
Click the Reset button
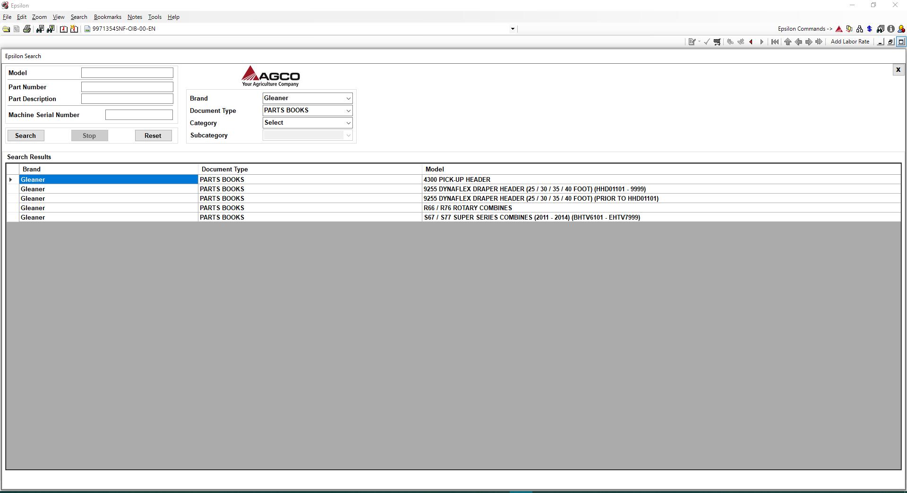[153, 136]
